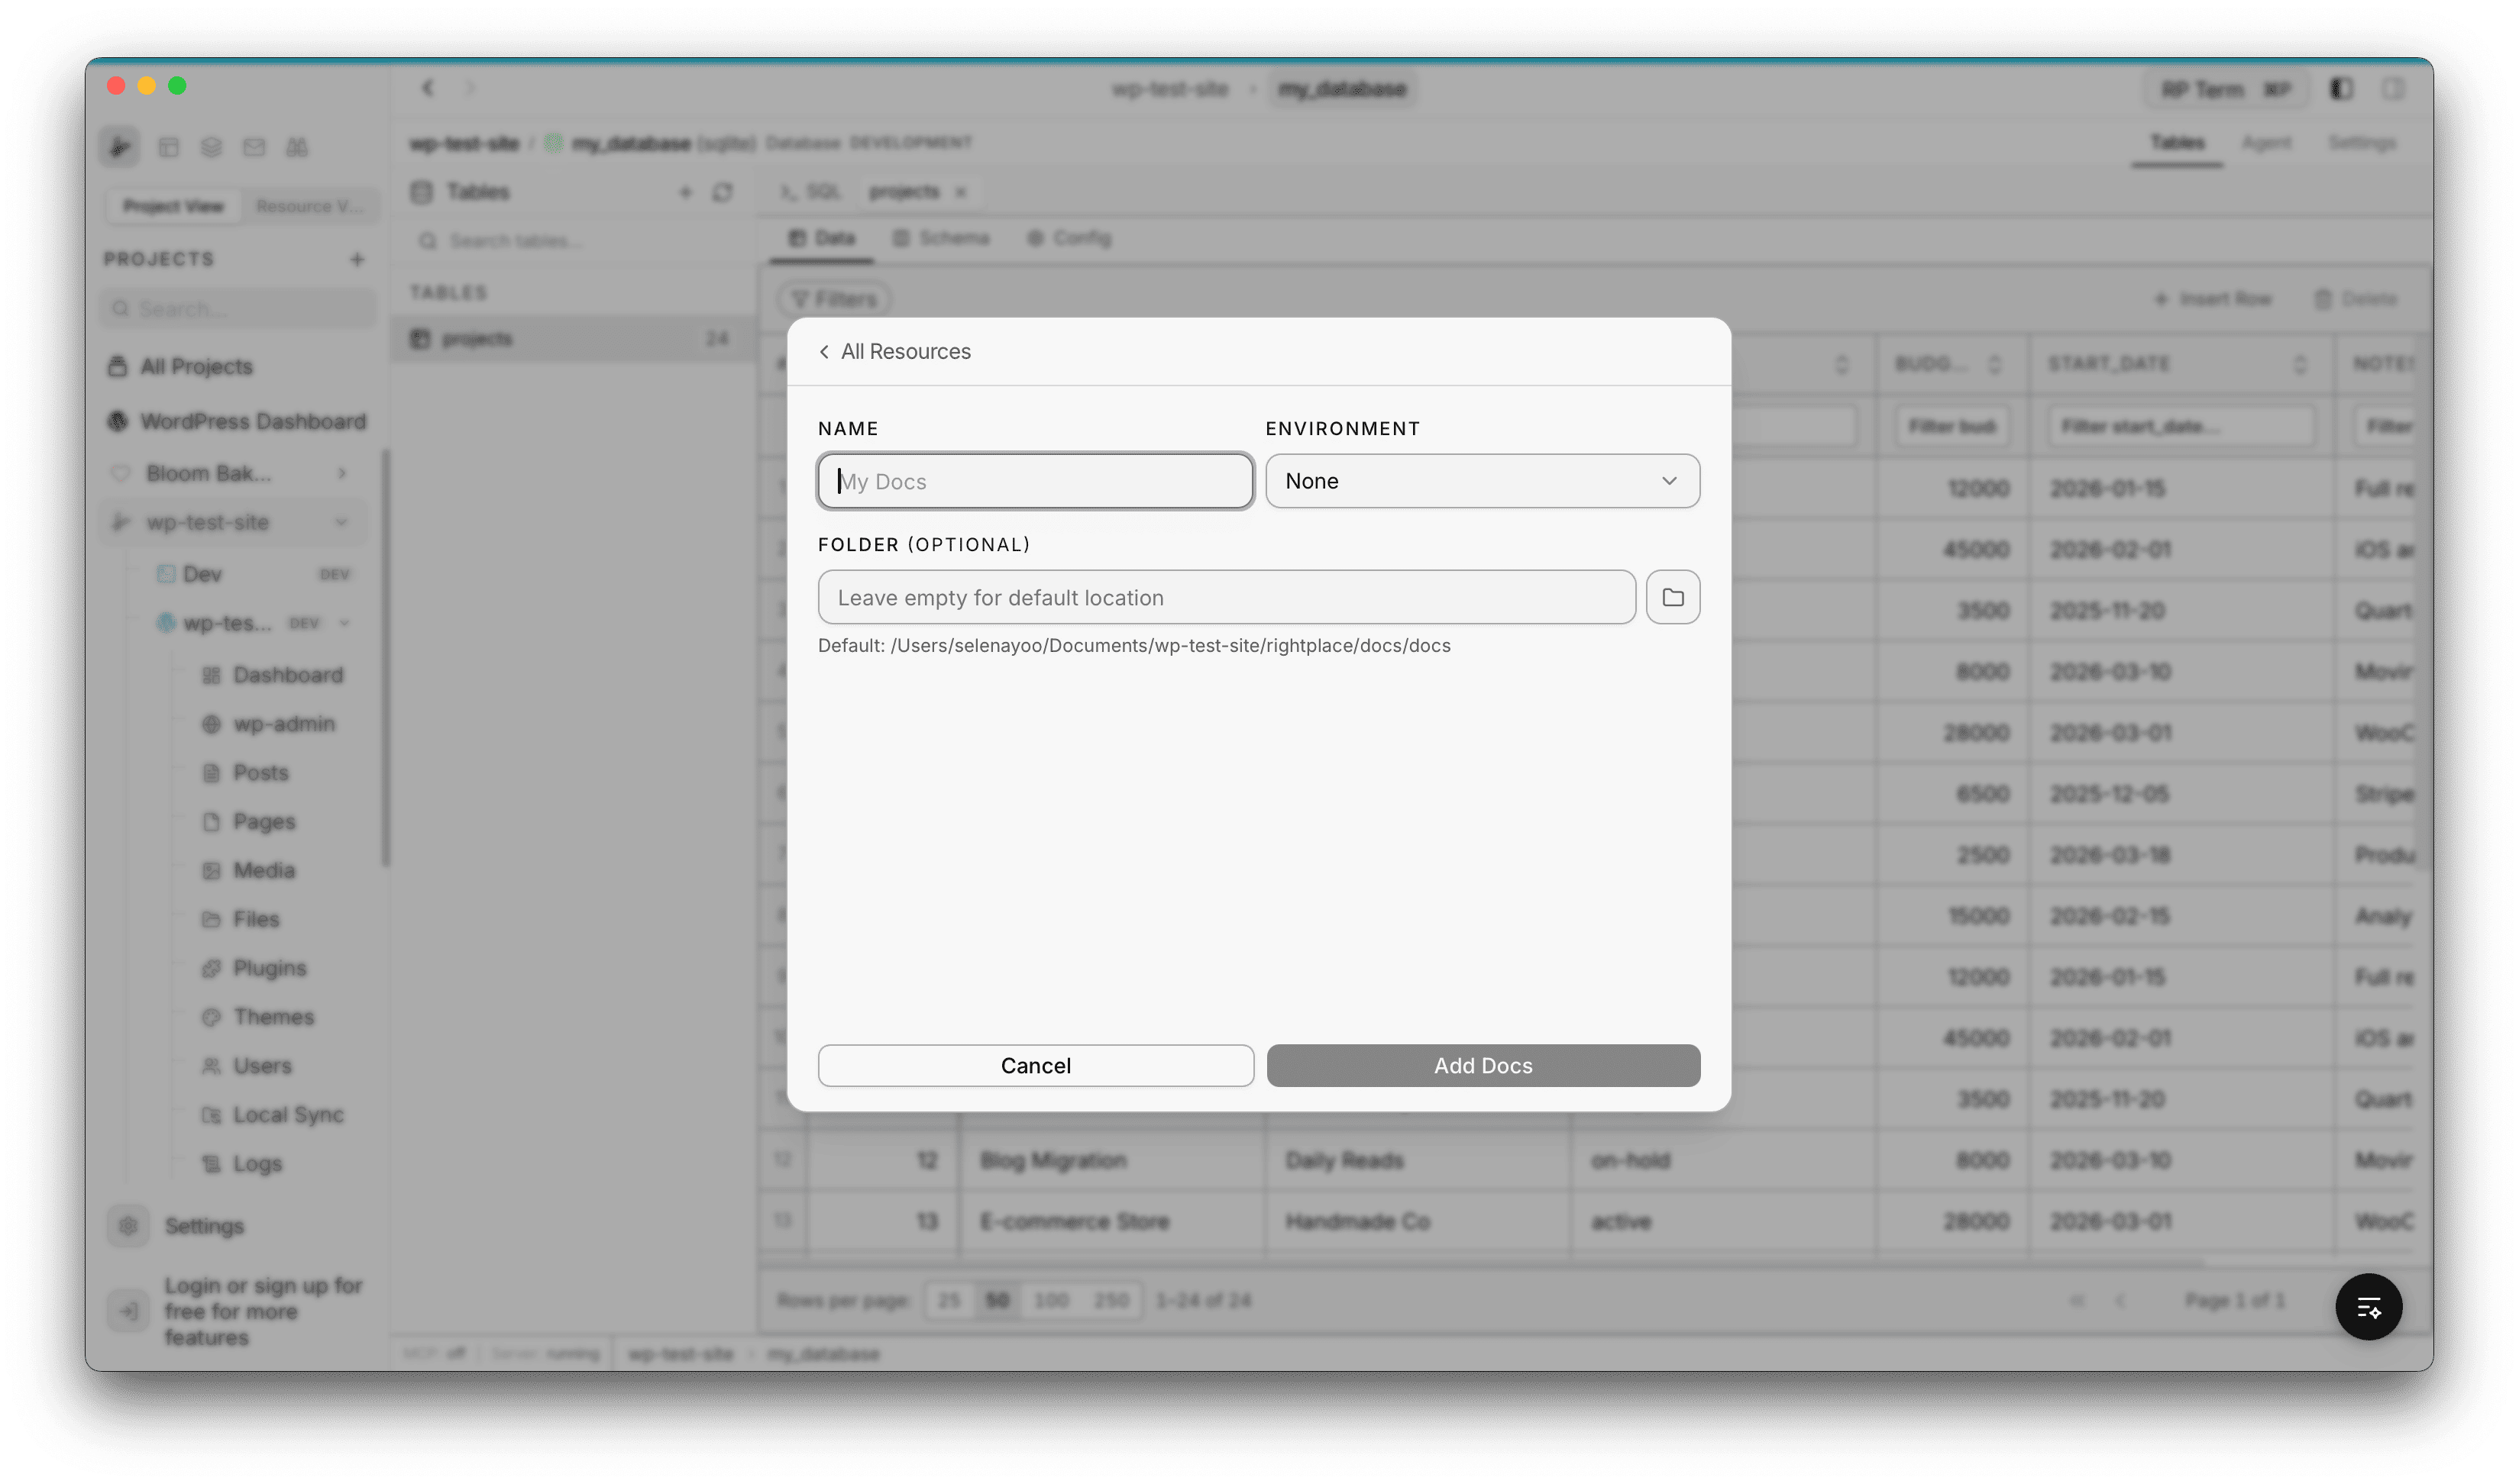Switch to Resource View in the sidebar
Image resolution: width=2519 pixels, height=1484 pixels.
coord(310,206)
